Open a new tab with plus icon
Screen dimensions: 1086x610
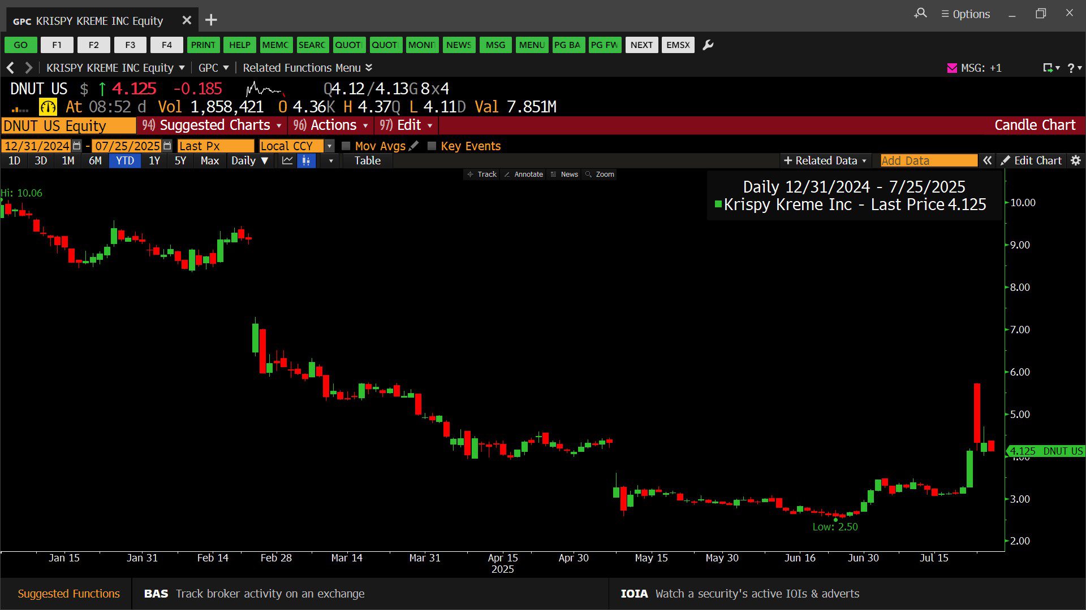click(x=211, y=20)
